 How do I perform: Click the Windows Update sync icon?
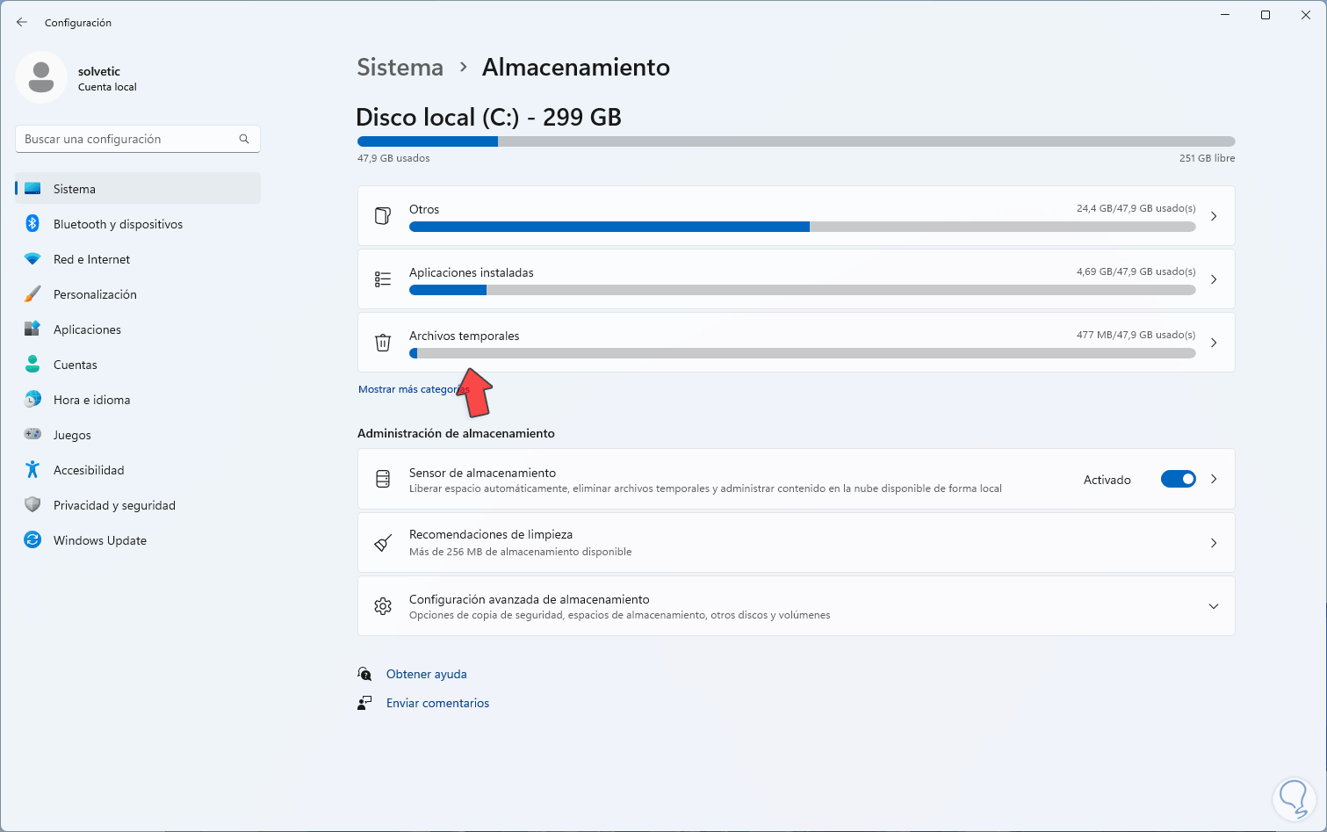(32, 540)
